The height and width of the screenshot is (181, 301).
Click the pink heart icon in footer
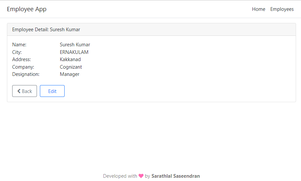point(141,176)
